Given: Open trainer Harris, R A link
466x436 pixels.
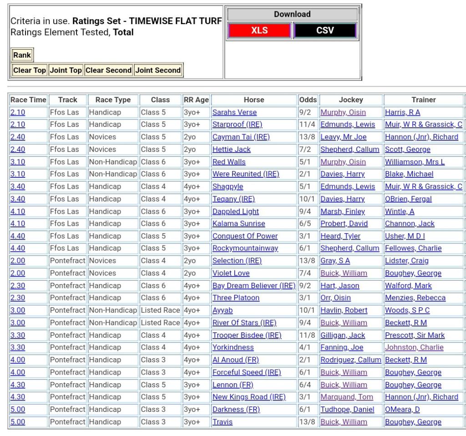Looking at the screenshot, I should click(402, 112).
